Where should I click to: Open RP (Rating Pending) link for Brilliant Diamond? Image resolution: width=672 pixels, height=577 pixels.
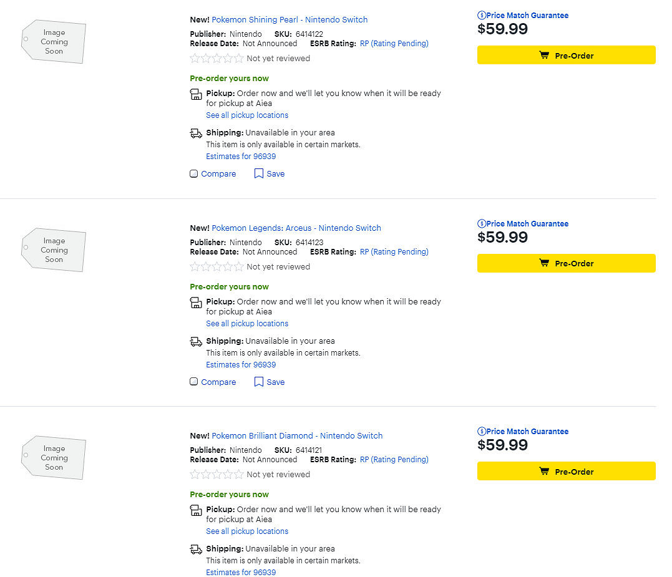pos(394,460)
